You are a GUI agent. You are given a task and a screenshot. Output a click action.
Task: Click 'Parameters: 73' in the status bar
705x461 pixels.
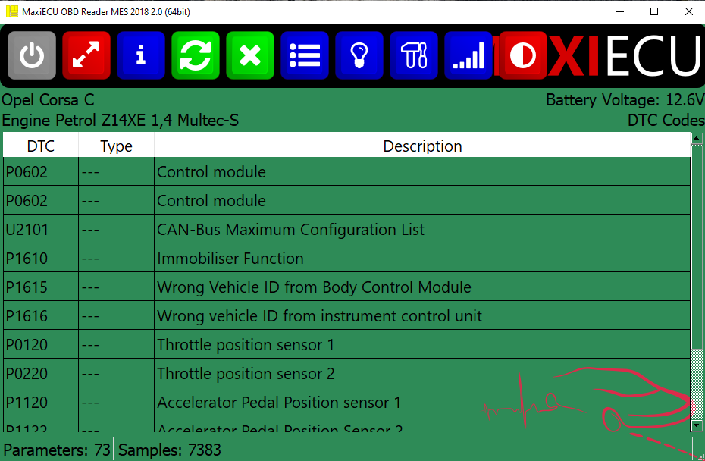pos(57,450)
